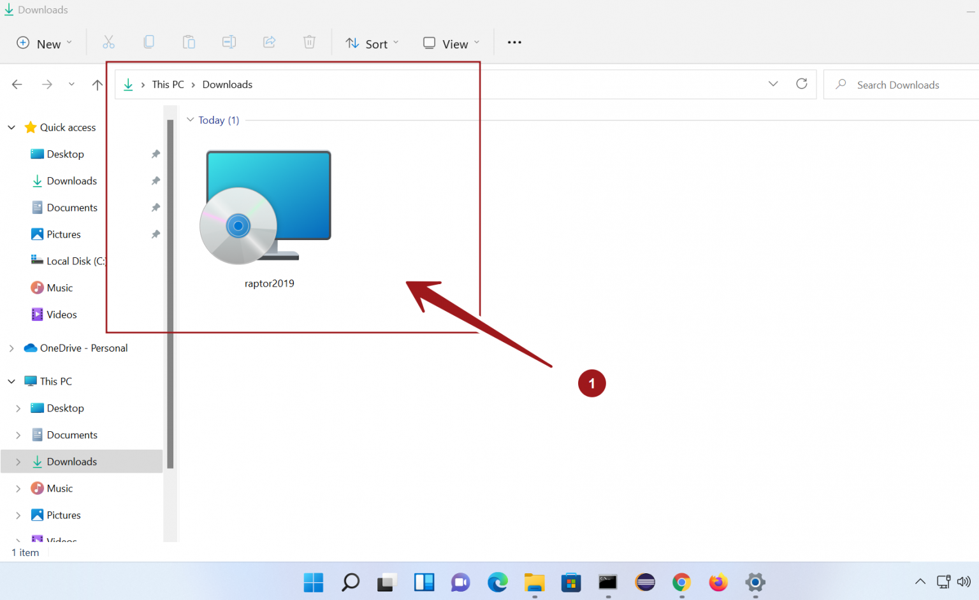
Task: Click the Paste icon in the toolbar
Action: coord(189,42)
